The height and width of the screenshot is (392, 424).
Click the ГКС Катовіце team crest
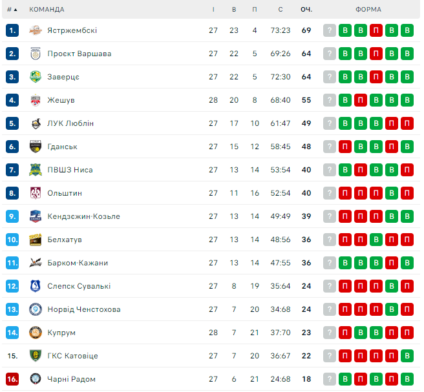tap(36, 356)
